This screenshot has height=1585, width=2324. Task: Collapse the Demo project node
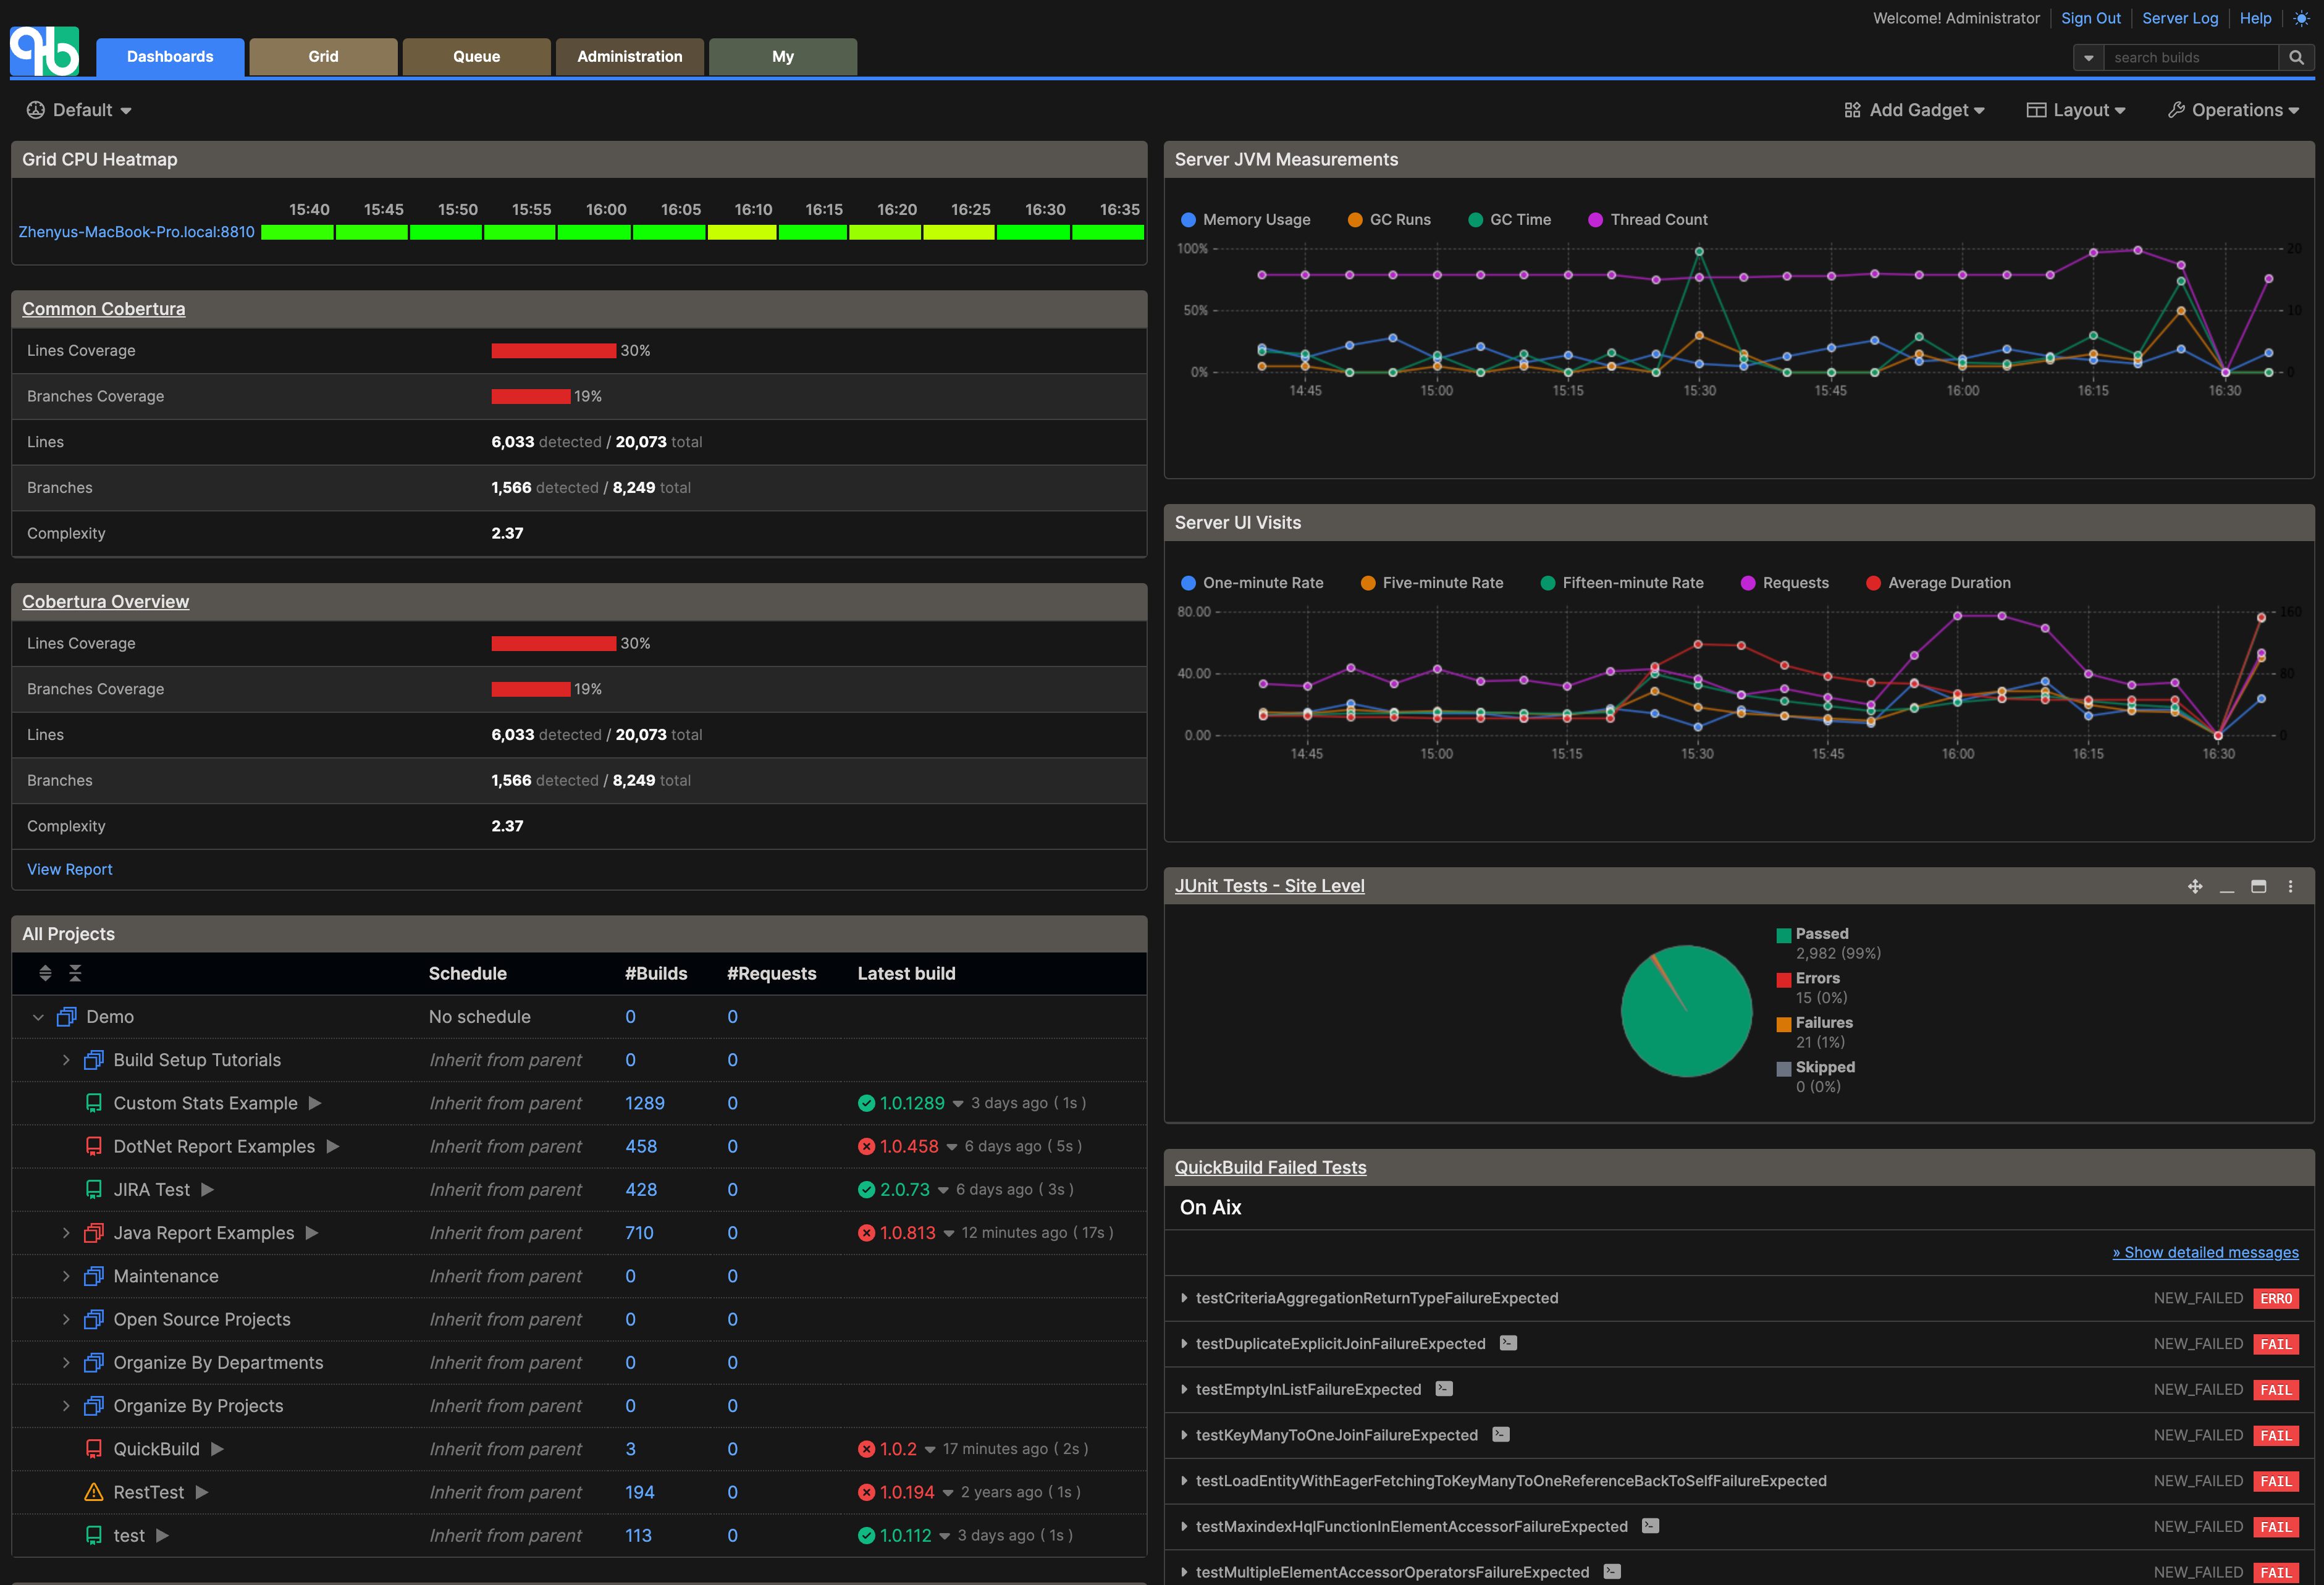coord(38,1017)
